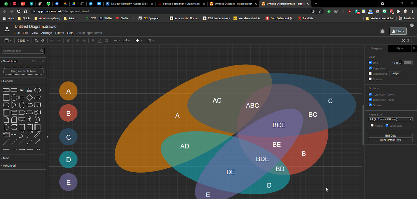The image size is (417, 199).
Task: Open notifications bell icon
Action: (x=382, y=31)
